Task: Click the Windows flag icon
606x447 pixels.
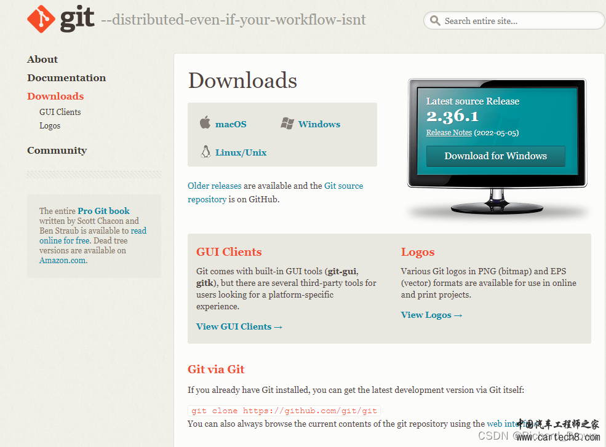Action: pos(287,123)
